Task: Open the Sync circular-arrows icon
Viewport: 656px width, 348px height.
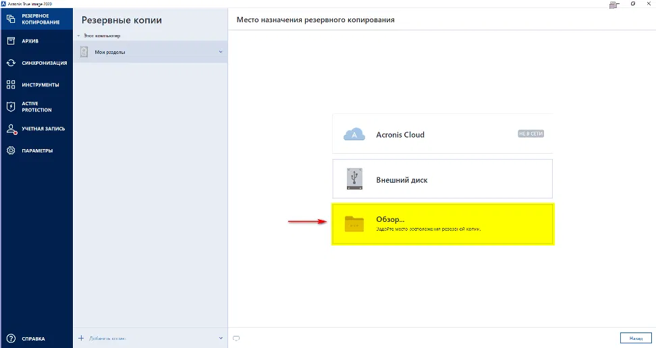Action: click(11, 63)
